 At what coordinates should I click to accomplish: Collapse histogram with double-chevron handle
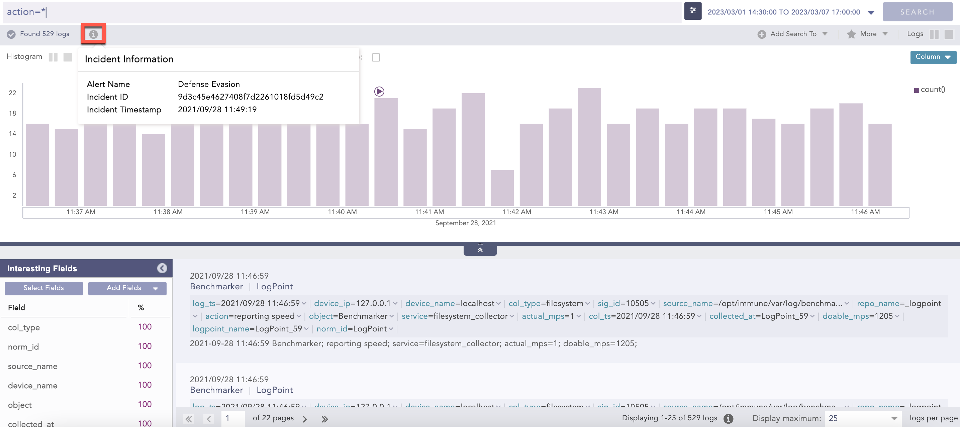480,250
